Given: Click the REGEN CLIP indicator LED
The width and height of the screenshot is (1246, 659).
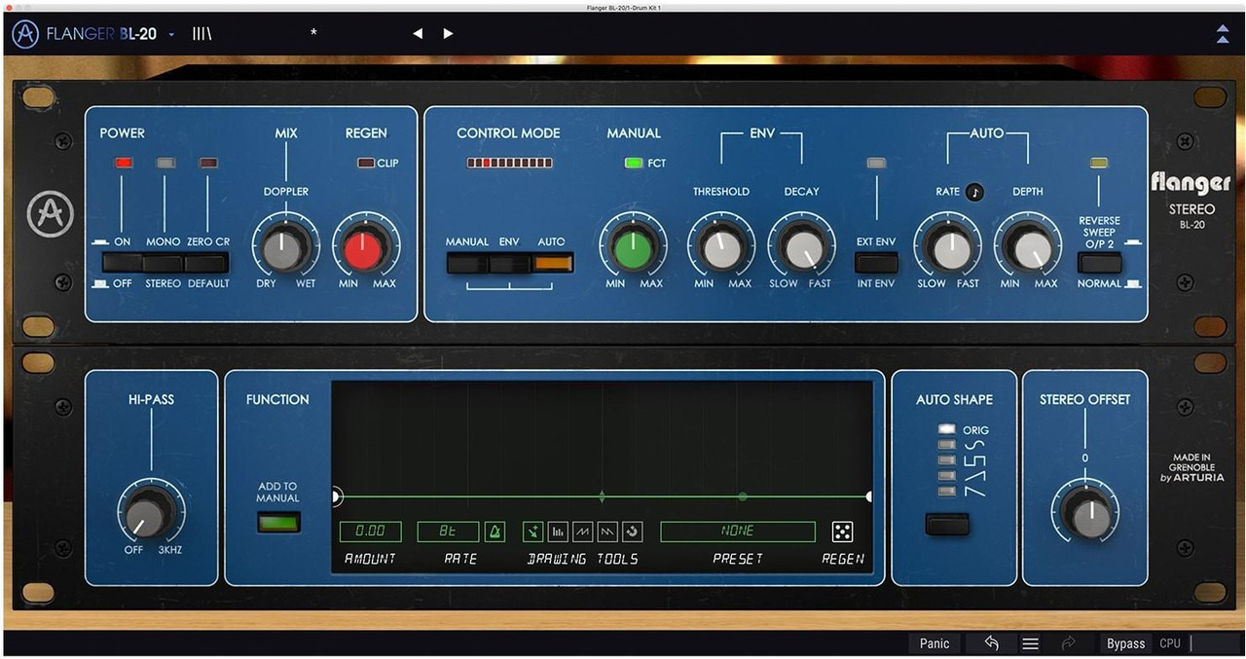Looking at the screenshot, I should click(x=365, y=164).
